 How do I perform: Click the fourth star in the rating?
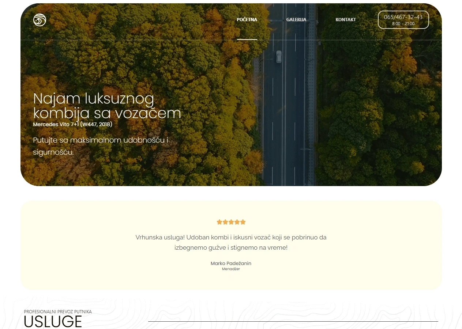click(x=237, y=222)
